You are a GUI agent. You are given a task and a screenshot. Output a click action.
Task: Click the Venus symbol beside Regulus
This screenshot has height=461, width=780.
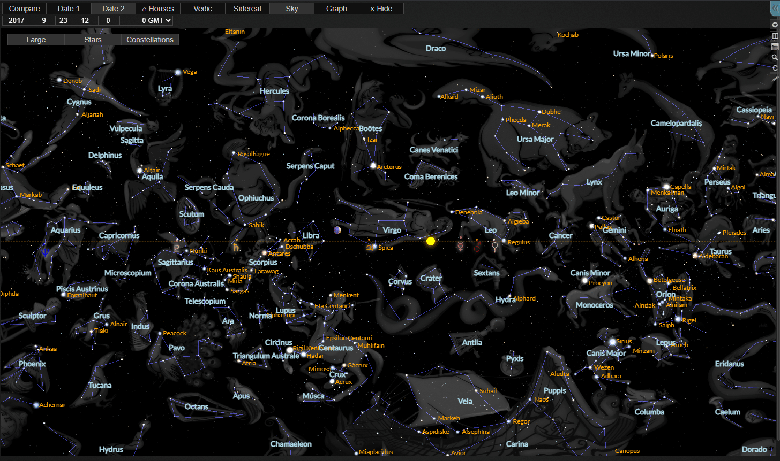[x=495, y=247]
